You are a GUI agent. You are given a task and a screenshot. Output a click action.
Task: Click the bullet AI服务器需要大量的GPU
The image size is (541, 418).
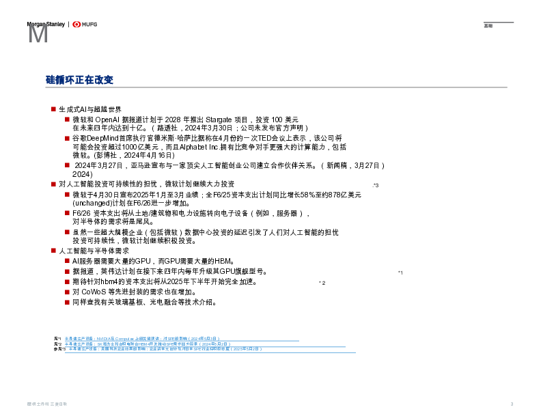pos(154,261)
